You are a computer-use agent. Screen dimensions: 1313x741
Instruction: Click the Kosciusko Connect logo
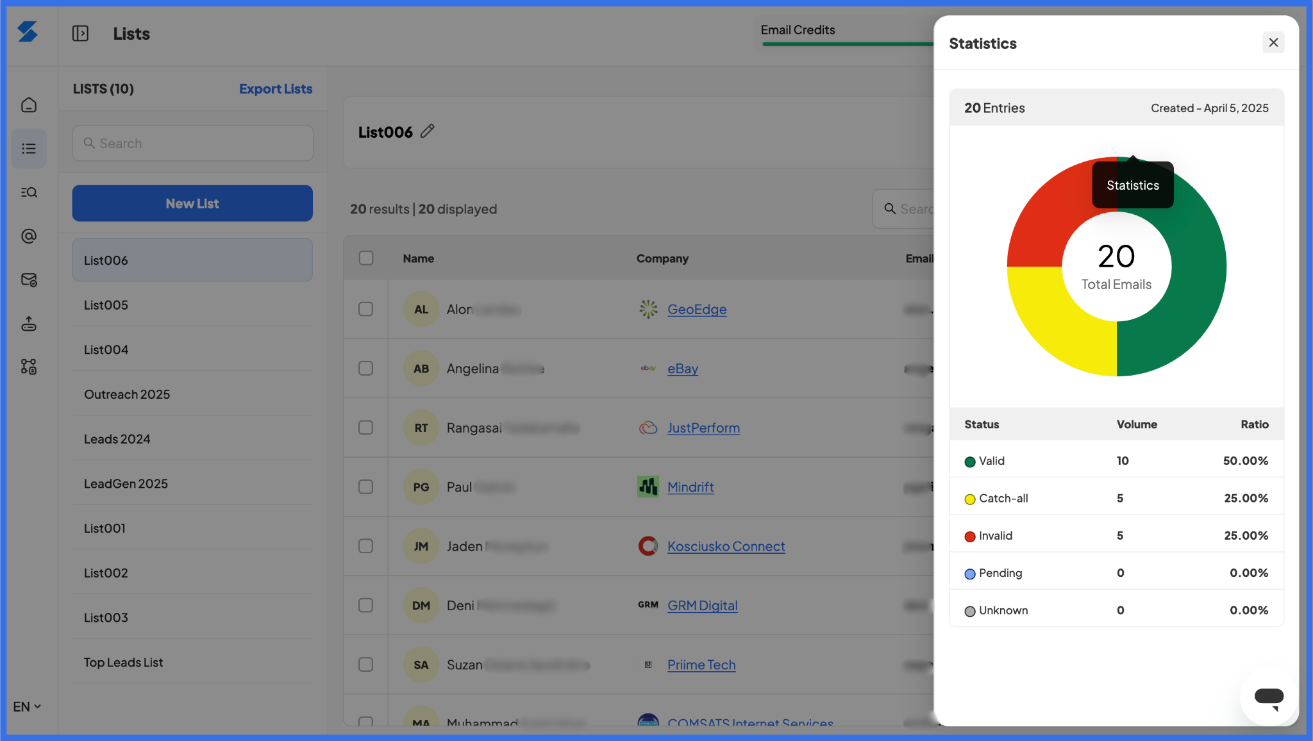click(648, 546)
